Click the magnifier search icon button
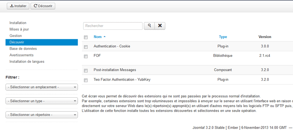This screenshot has width=293, height=137. [149, 26]
